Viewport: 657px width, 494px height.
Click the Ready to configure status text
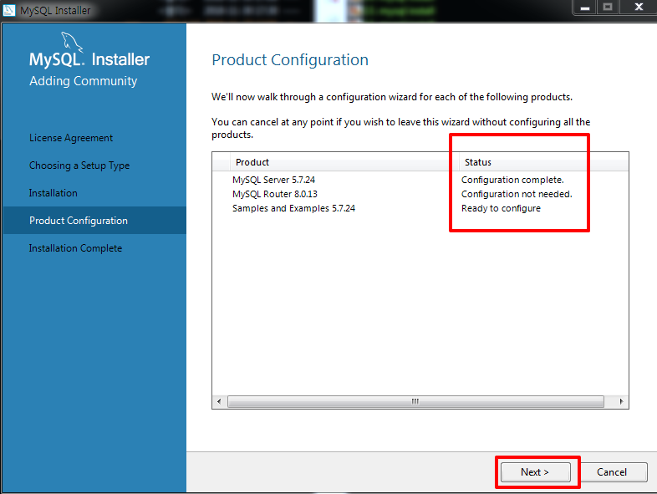(501, 208)
